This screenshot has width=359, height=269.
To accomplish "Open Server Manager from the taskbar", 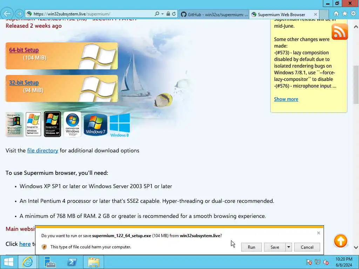I will (50, 262).
